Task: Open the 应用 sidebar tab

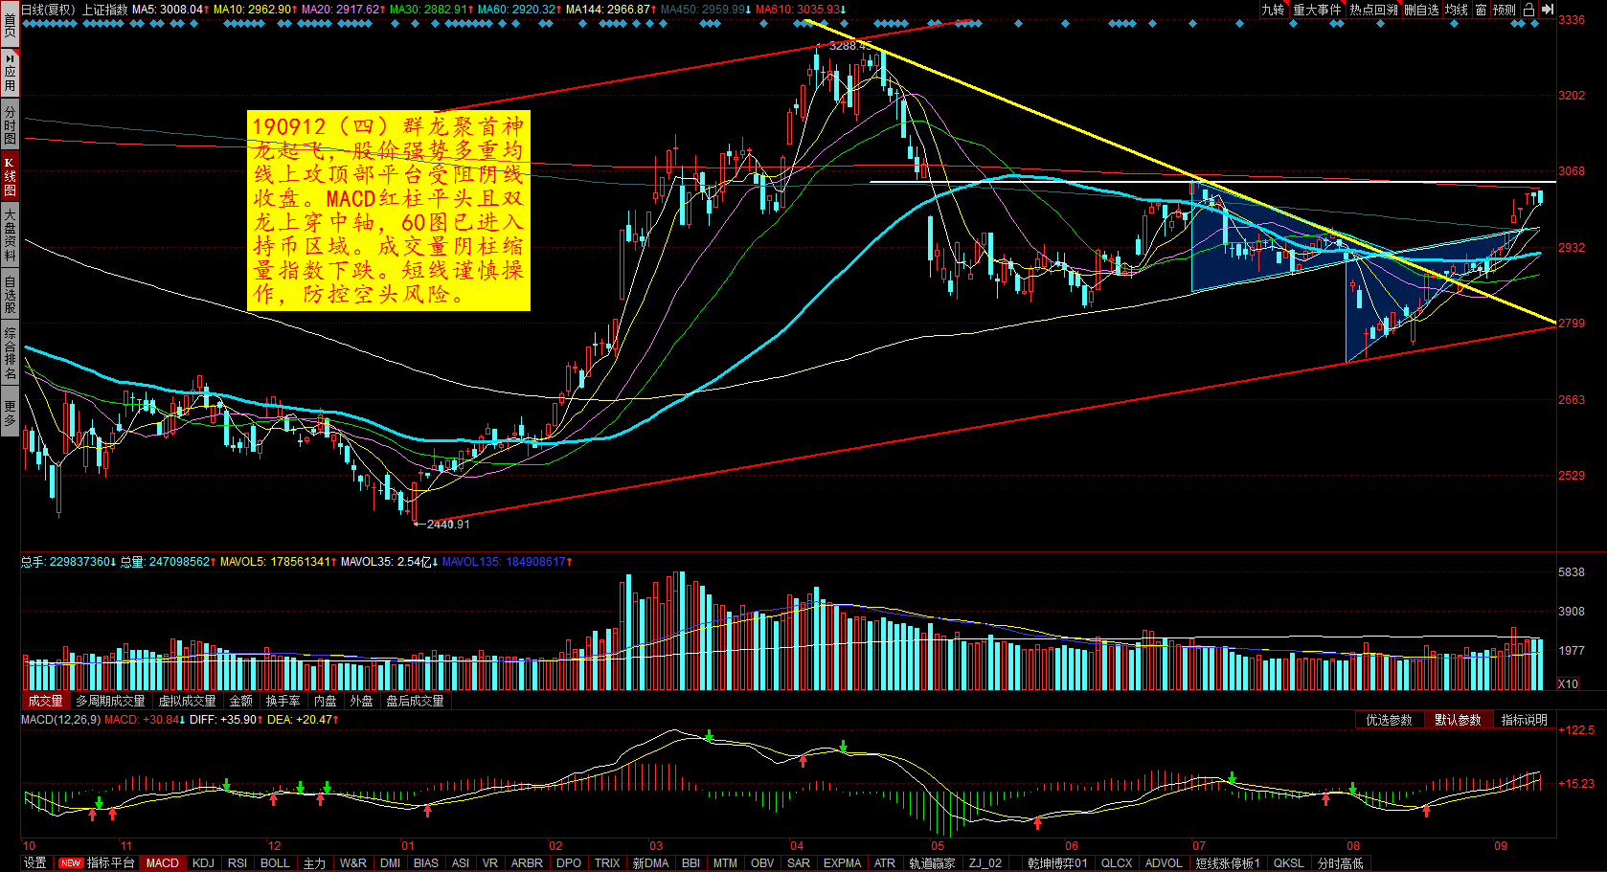Action: (10, 73)
